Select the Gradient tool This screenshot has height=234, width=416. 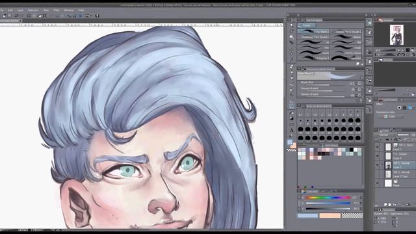(x=292, y=118)
